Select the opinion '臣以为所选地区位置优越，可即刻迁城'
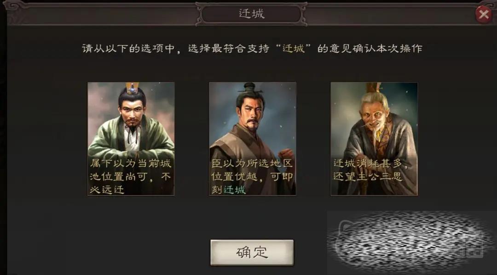 coord(252,176)
